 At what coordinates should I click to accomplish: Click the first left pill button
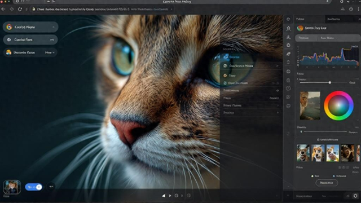click(x=30, y=27)
